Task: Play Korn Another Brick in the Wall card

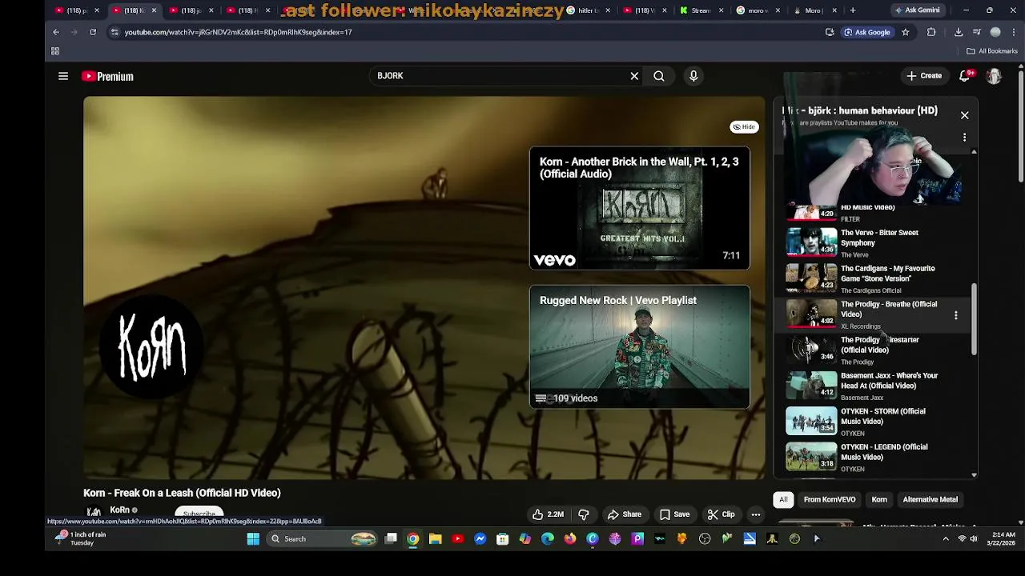Action: point(640,208)
